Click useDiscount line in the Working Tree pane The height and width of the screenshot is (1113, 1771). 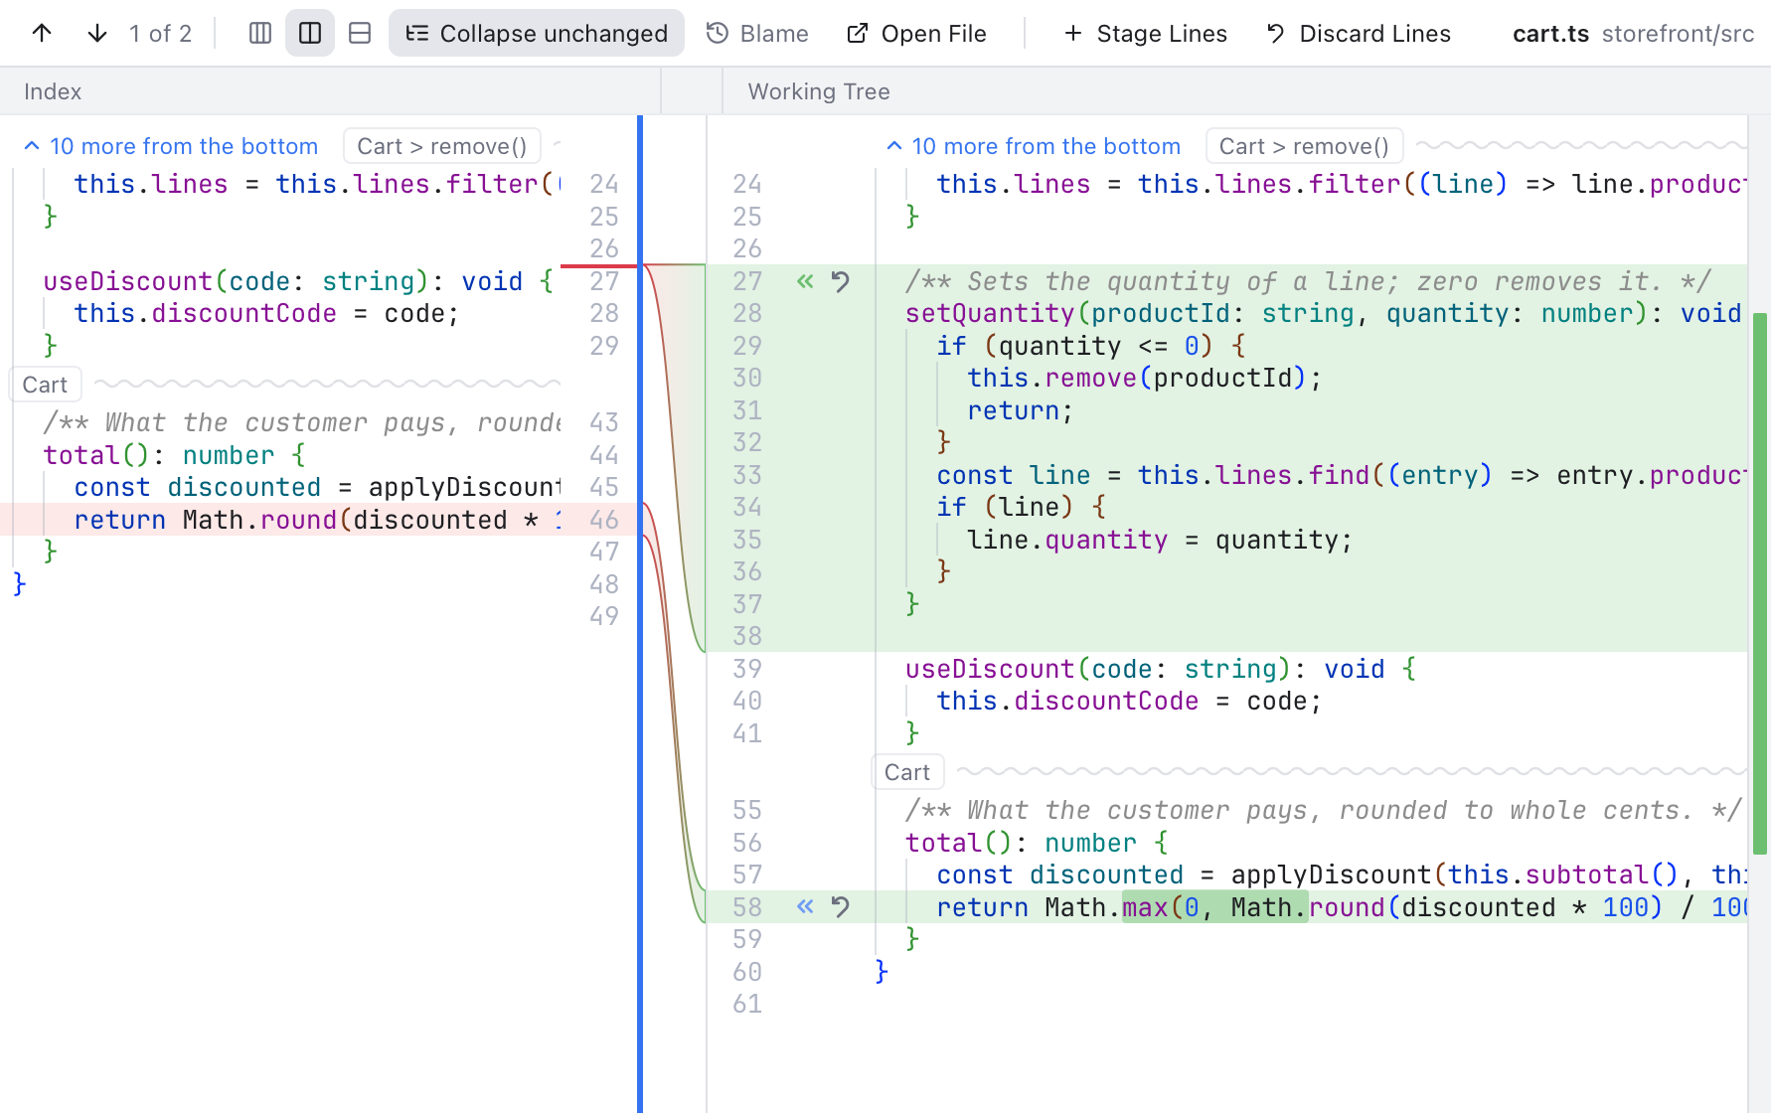pyautogui.click(x=1161, y=669)
